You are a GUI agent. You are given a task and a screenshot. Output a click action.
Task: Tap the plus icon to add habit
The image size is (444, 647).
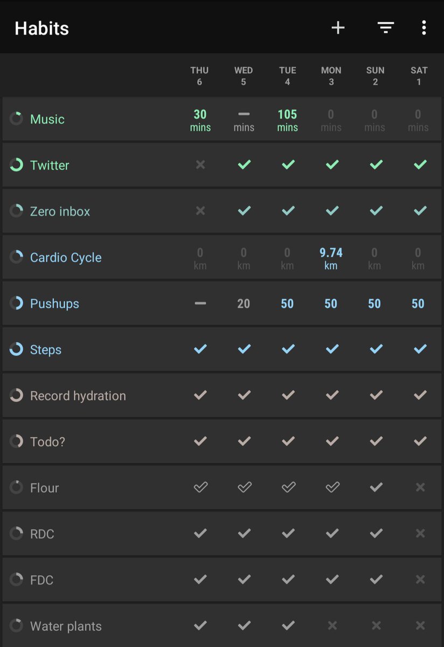pos(338,27)
